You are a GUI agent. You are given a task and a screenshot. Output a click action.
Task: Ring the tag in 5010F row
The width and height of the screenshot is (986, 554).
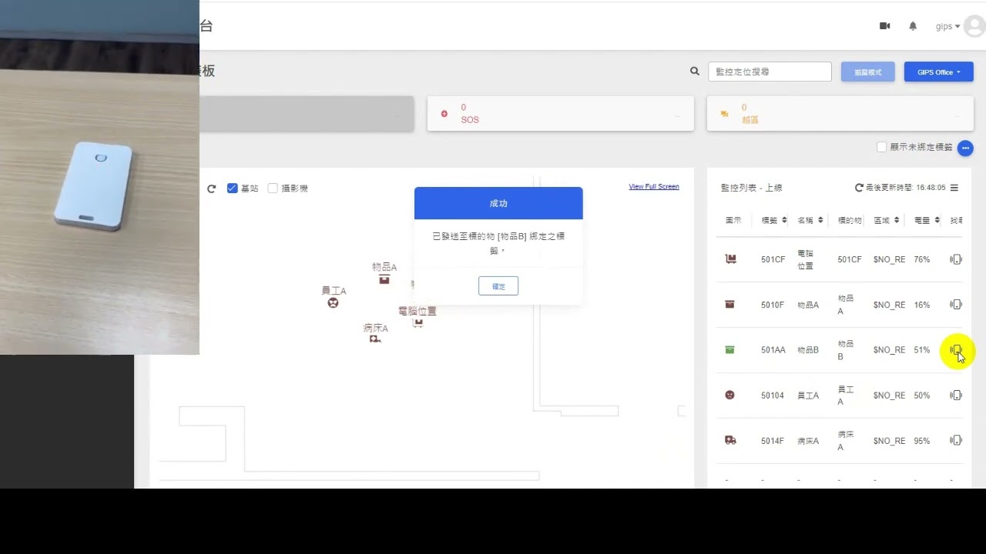(x=956, y=305)
